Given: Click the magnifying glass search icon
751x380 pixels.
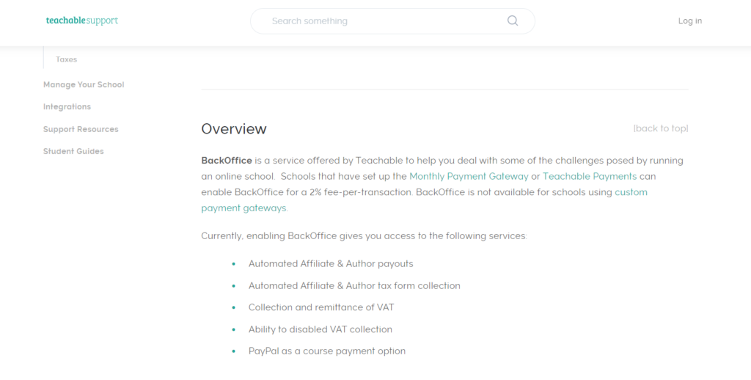Looking at the screenshot, I should pos(513,21).
